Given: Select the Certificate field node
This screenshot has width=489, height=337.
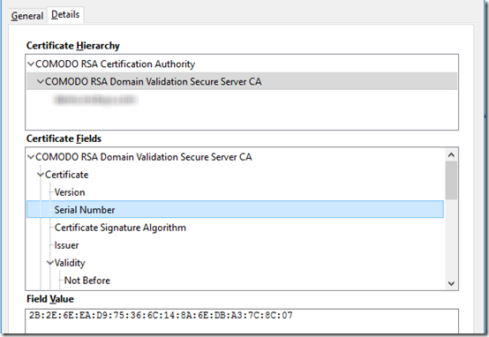Looking at the screenshot, I should (67, 175).
